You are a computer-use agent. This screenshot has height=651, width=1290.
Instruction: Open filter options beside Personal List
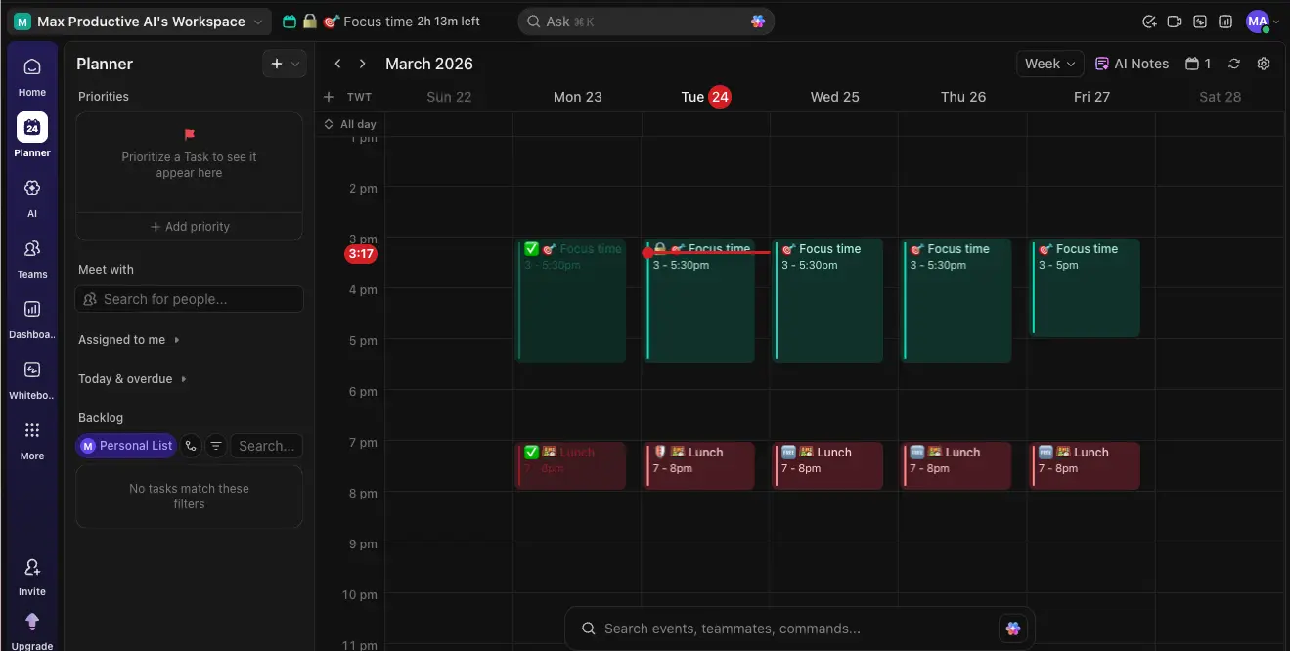pyautogui.click(x=216, y=446)
